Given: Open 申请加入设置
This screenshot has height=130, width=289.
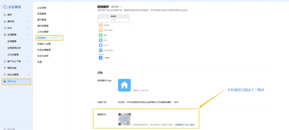Looking at the screenshot, I should pos(44,44).
